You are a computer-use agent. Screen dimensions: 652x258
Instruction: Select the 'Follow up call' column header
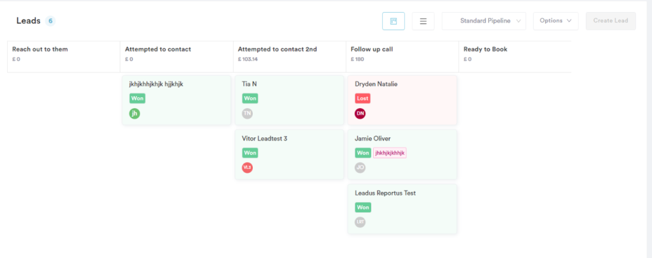[x=373, y=49]
